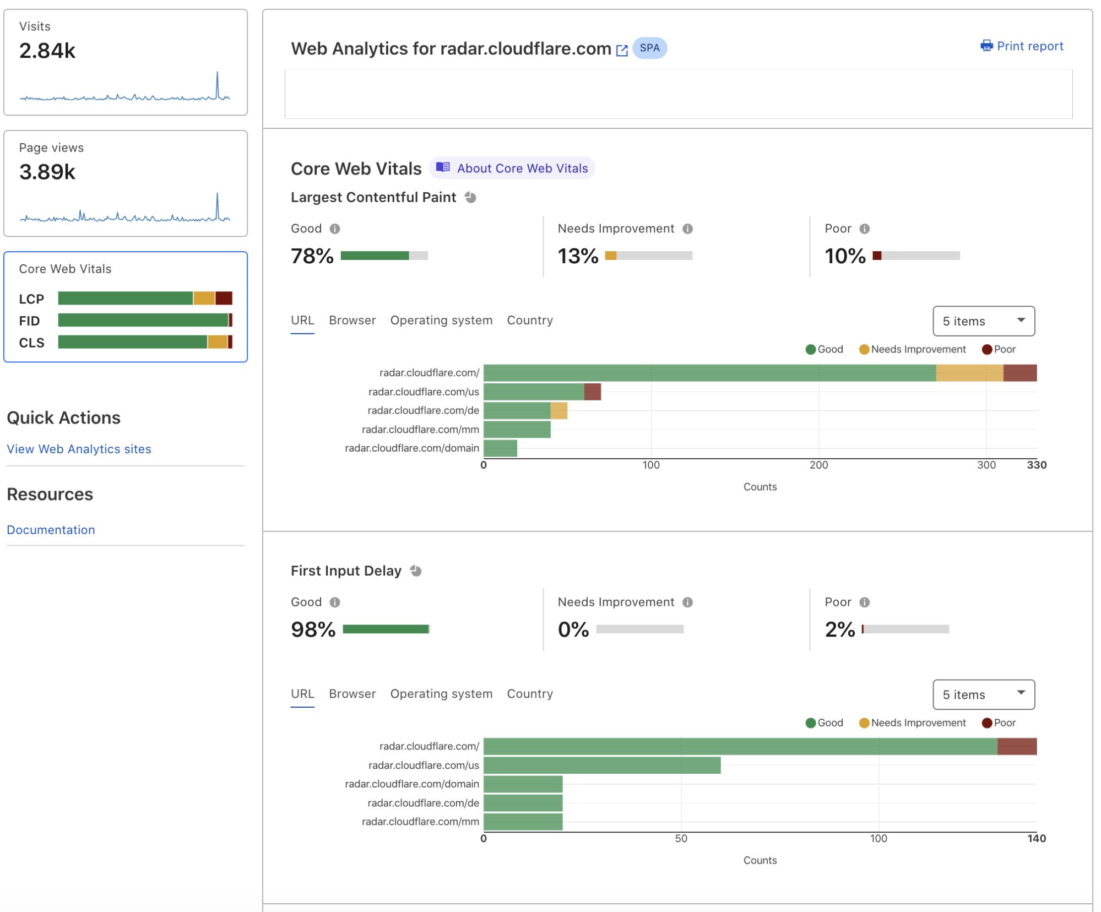This screenshot has width=1101, height=912.
Task: Switch to Browser tab under First Input Delay
Action: point(352,694)
